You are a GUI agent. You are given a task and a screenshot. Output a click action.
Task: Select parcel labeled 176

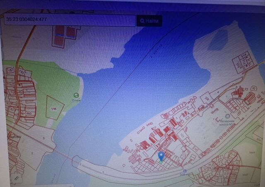(x=184, y=155)
